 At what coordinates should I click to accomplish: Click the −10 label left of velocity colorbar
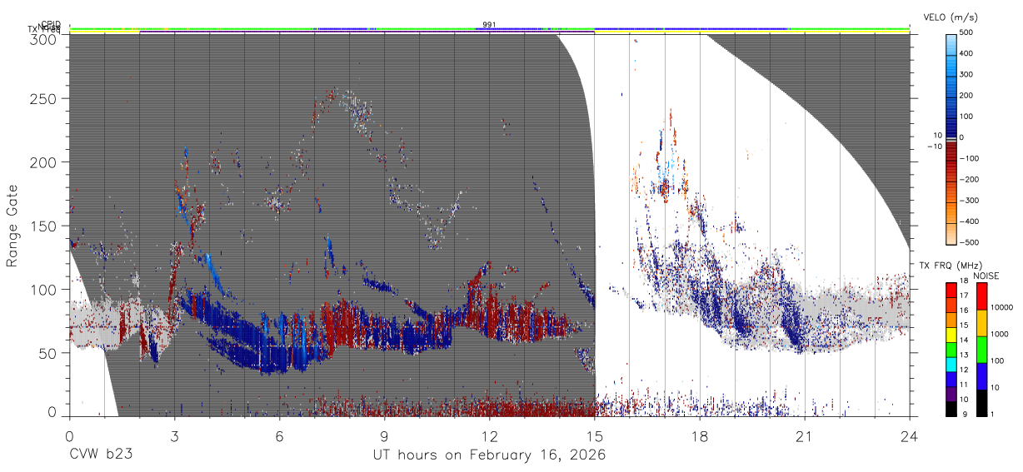click(x=934, y=146)
